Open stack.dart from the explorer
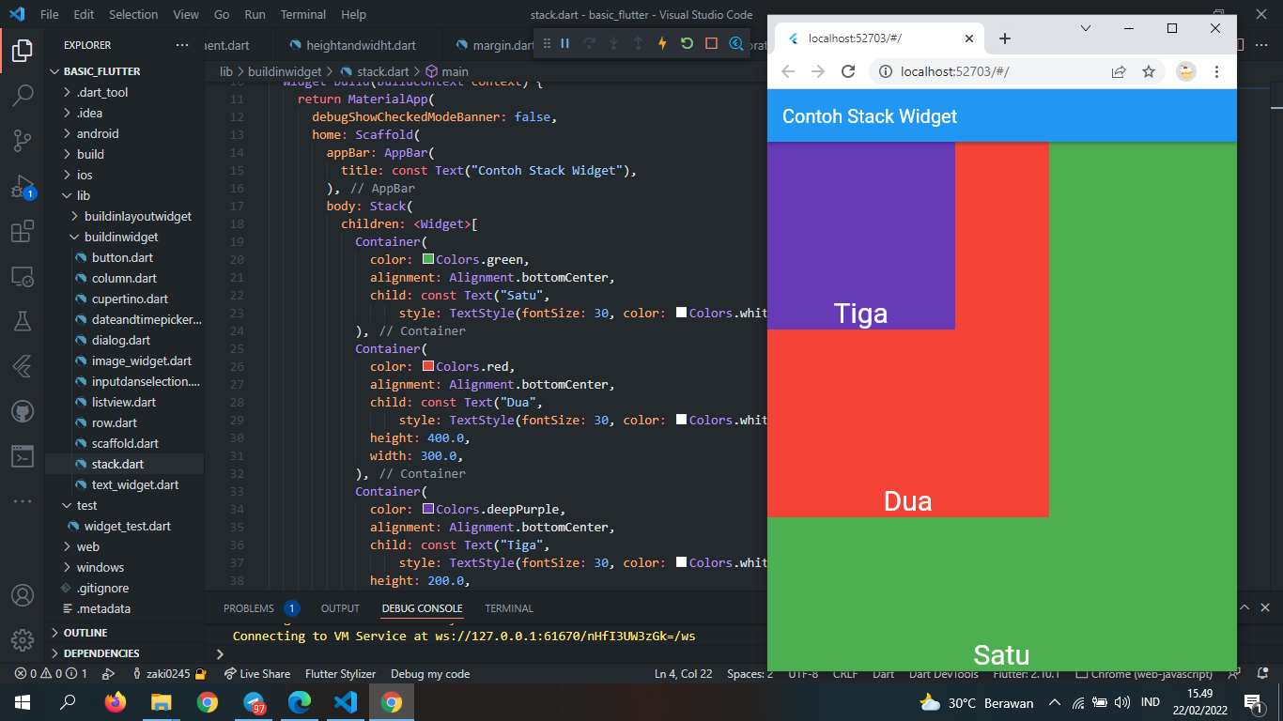The image size is (1283, 721). coord(117,464)
